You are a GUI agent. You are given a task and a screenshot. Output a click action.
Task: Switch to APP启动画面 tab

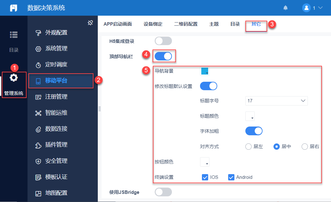(x=118, y=24)
